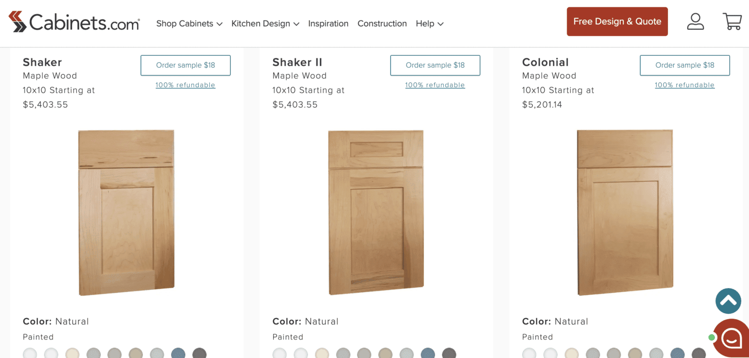Click the scroll-to-top arrow button
This screenshot has width=749, height=358.
728,301
